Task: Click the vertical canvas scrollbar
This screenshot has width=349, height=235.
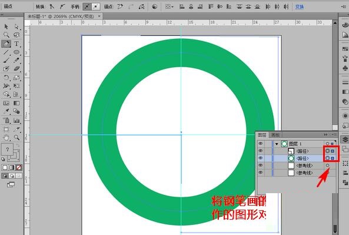Action: point(335,74)
